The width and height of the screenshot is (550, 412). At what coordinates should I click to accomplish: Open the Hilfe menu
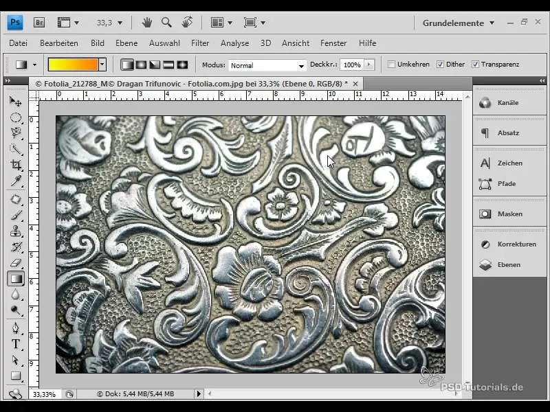pos(367,43)
